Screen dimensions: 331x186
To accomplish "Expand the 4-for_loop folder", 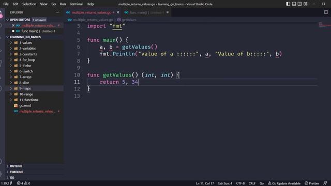I will 27,60.
